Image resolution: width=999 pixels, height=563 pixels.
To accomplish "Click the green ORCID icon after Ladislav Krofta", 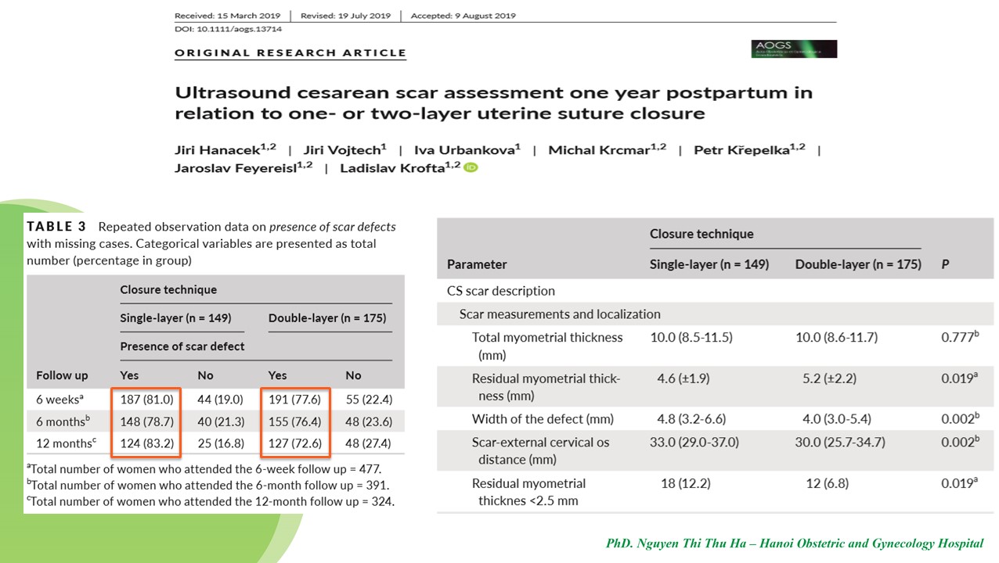I will [x=471, y=167].
